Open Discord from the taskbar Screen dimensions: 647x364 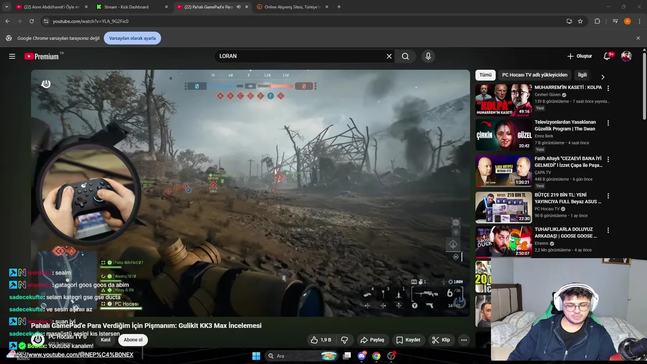(361, 356)
